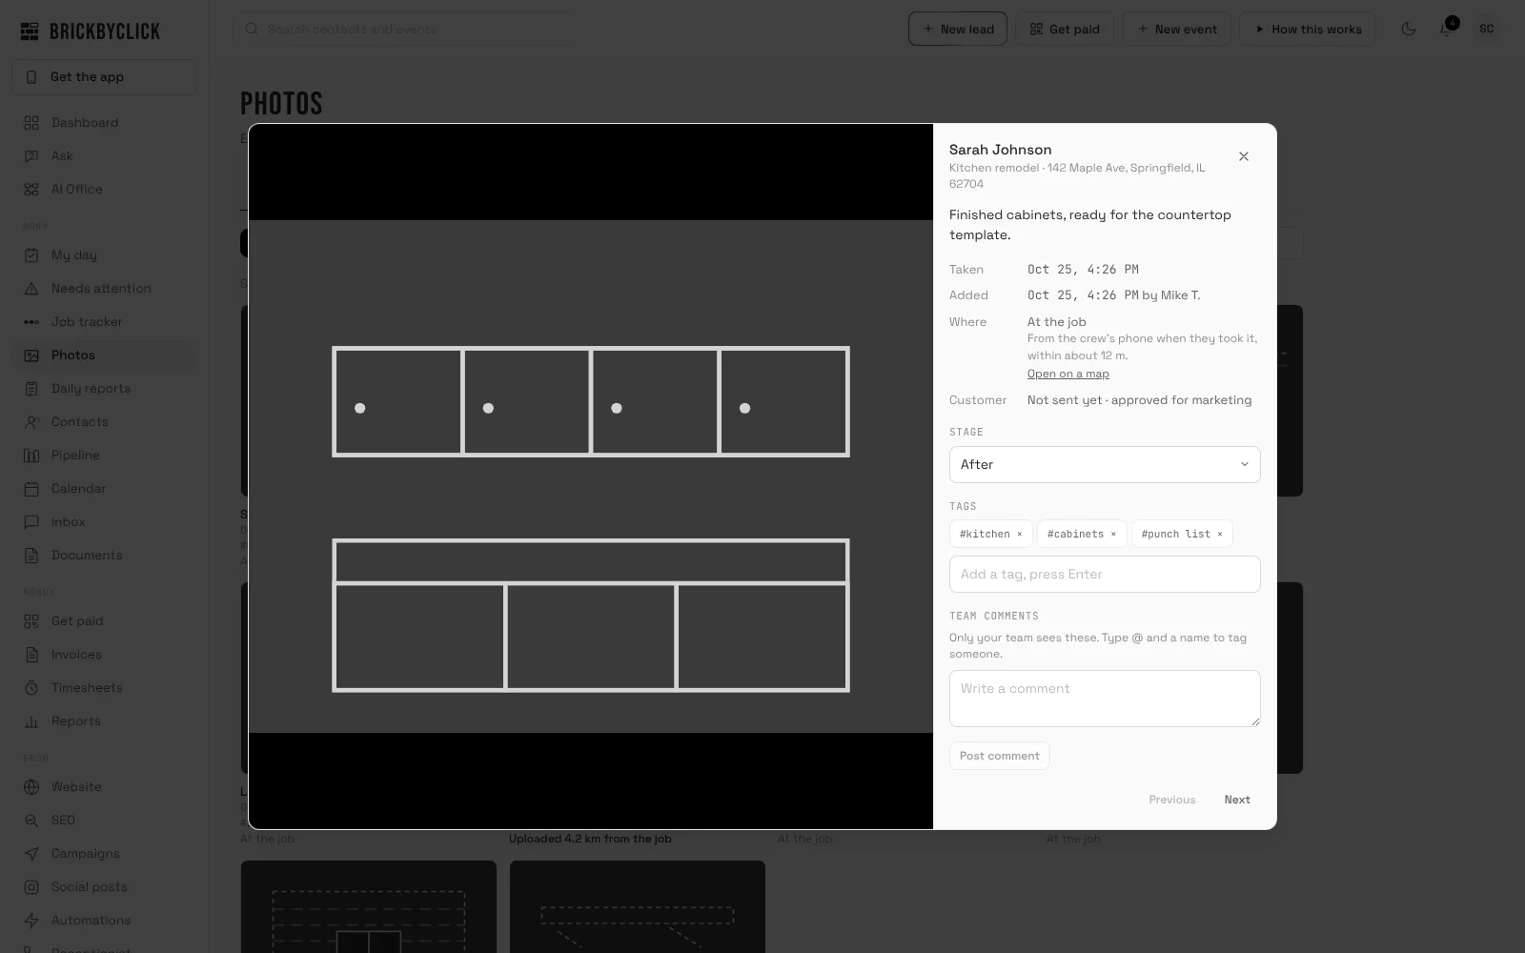Open notifications bell icon

(x=1446, y=29)
